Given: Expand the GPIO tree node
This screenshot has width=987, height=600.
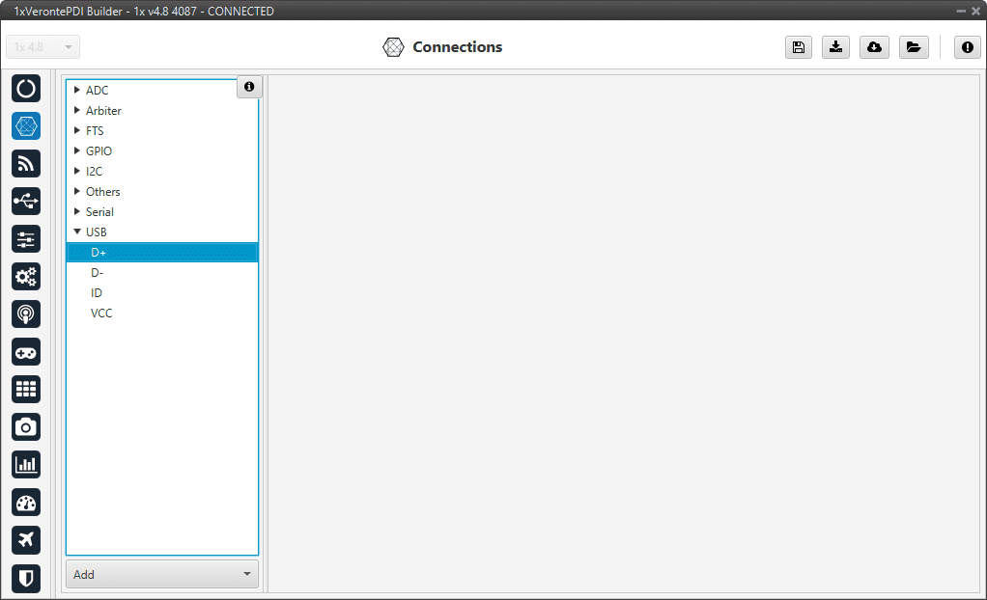Looking at the screenshot, I should coord(77,151).
